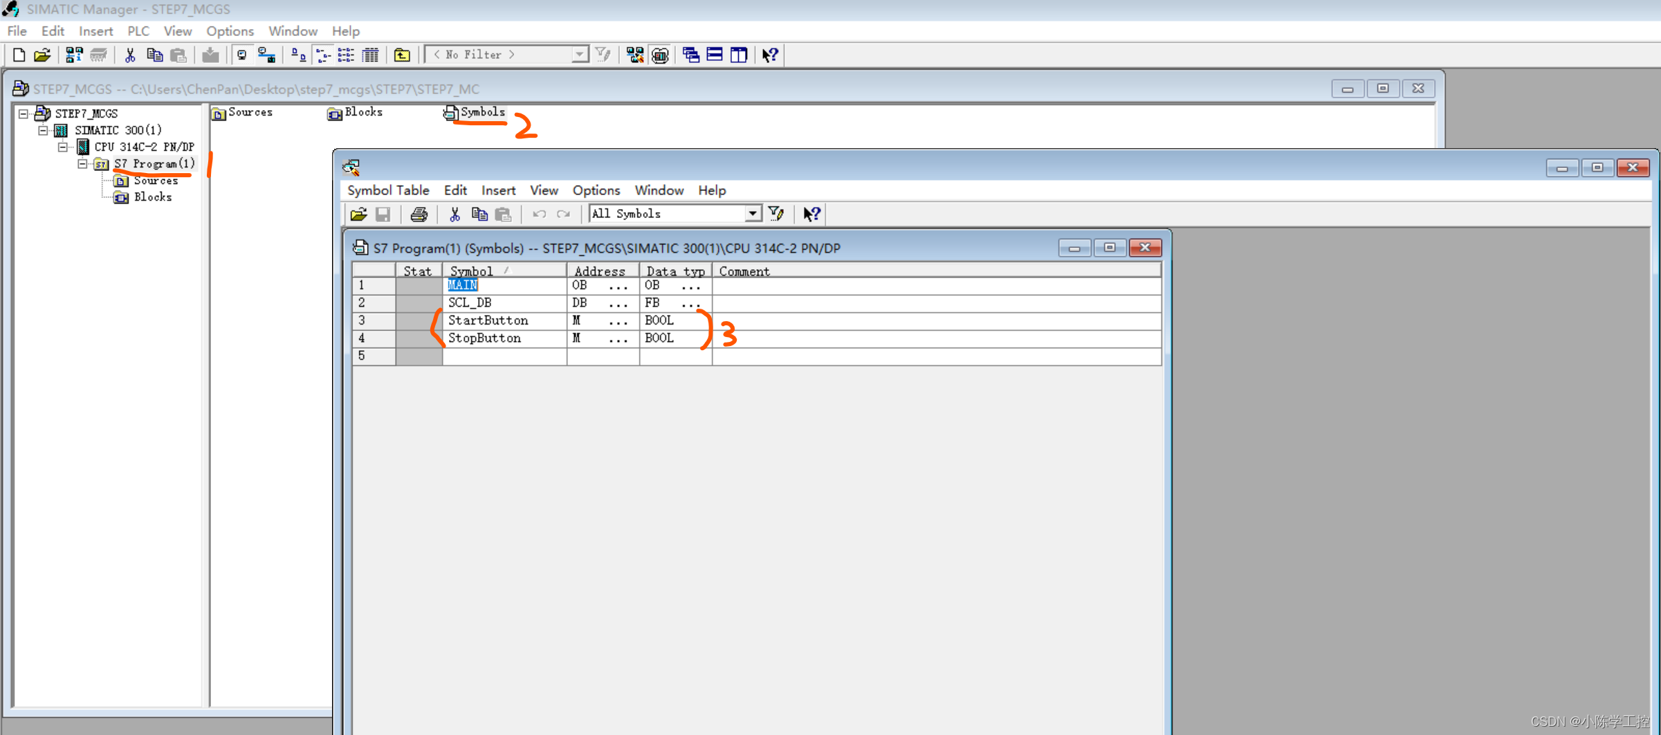
Task: Open View menu in Symbol Editor
Action: pyautogui.click(x=544, y=190)
